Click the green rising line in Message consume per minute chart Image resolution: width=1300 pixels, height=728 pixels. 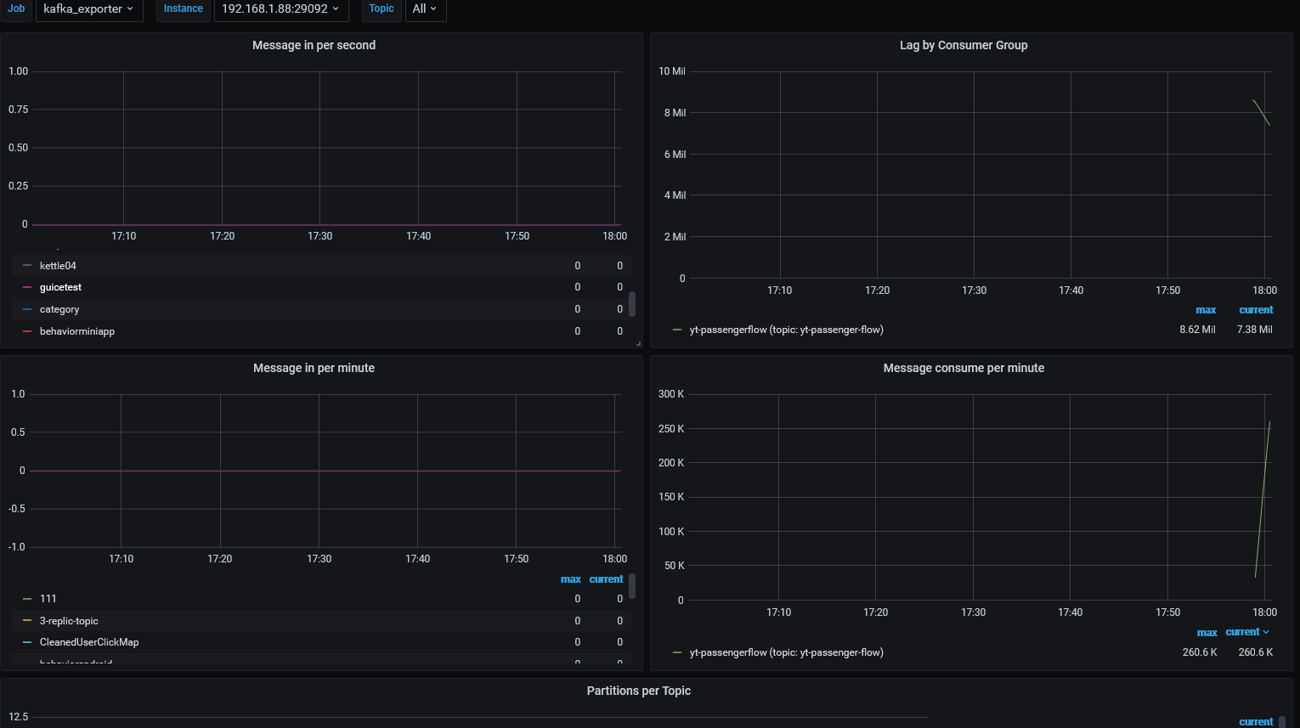pyautogui.click(x=1263, y=499)
